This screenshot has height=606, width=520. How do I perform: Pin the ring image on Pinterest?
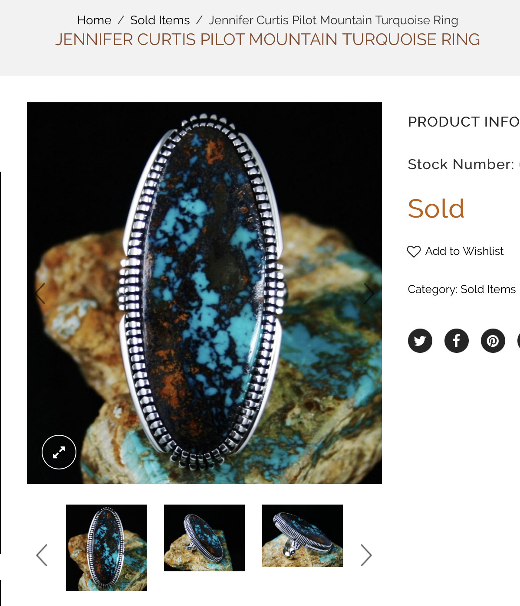point(493,341)
